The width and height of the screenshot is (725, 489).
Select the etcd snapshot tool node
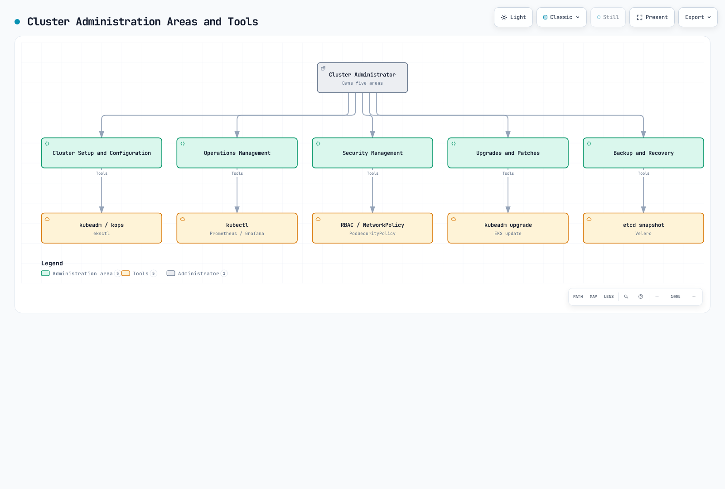tap(643, 228)
